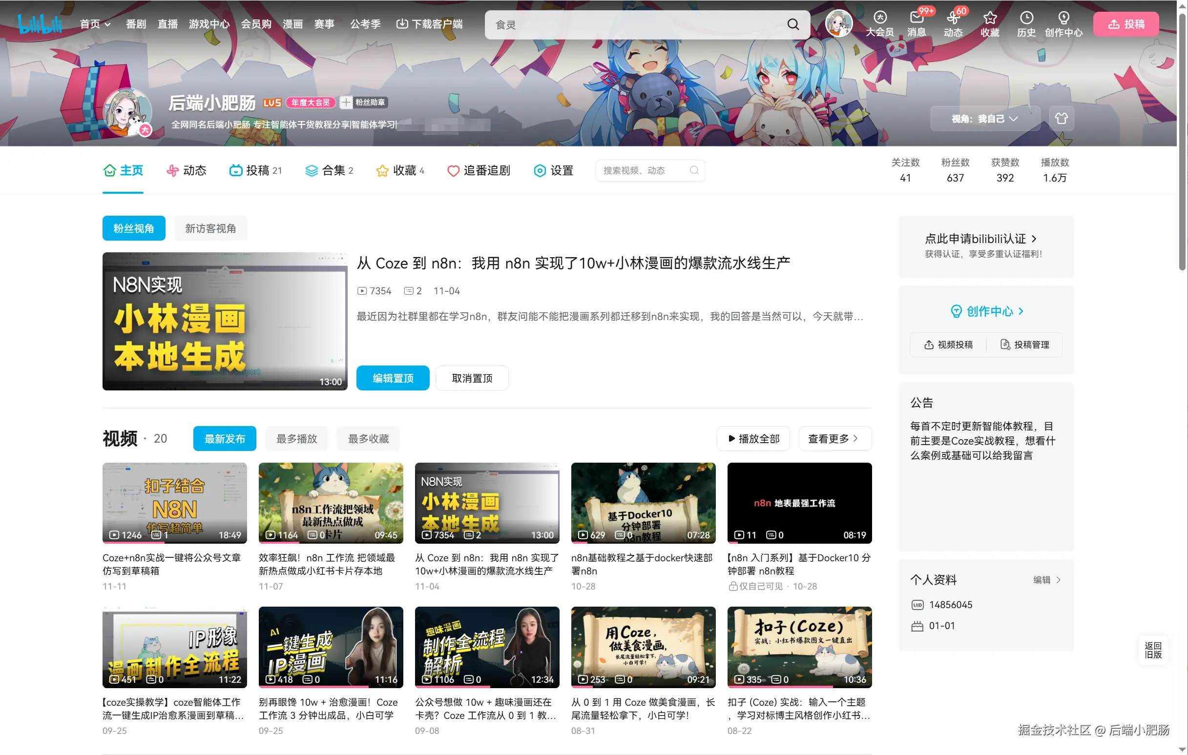Expand 查看更多 for the videos section

pos(834,438)
